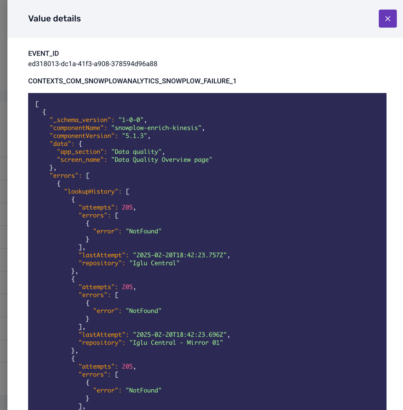Image resolution: width=403 pixels, height=410 pixels.
Task: Click the CONTEXTS_COM_SNOWPLOWANALYTICS_SNOWPLOW_FAILURE_1 label
Action: [x=132, y=81]
